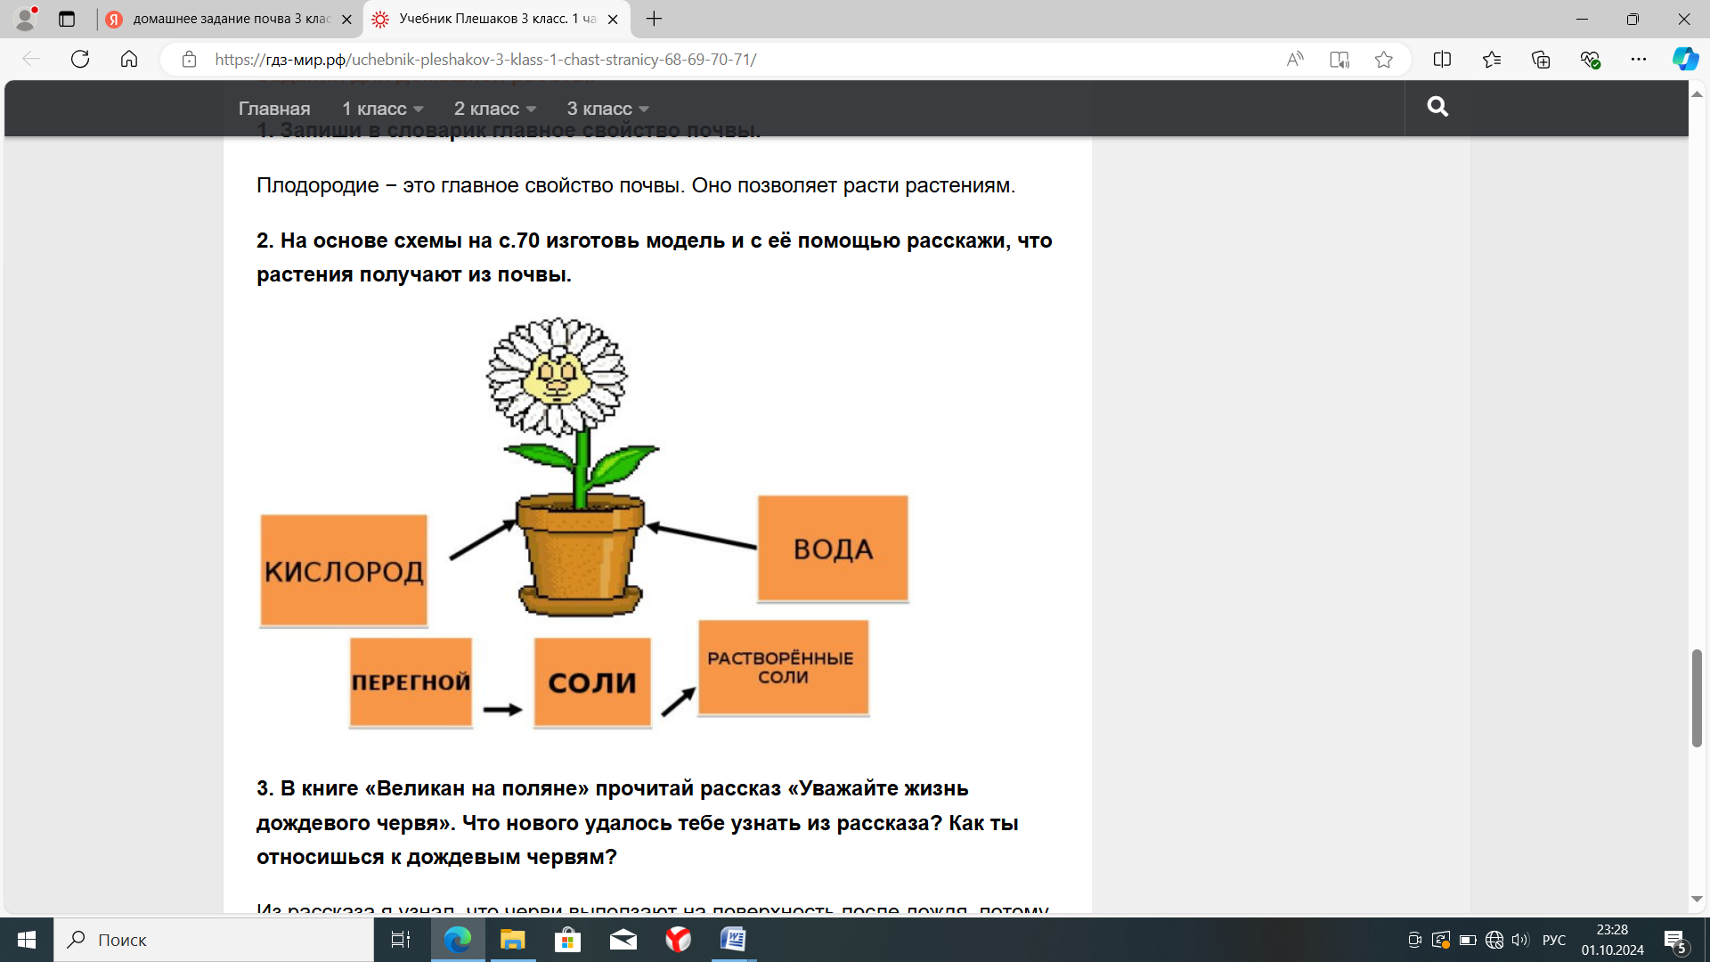Open Task View on the taskbar

(401, 940)
